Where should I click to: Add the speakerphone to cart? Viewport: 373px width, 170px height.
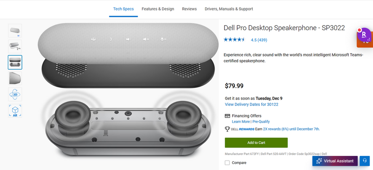point(256,143)
